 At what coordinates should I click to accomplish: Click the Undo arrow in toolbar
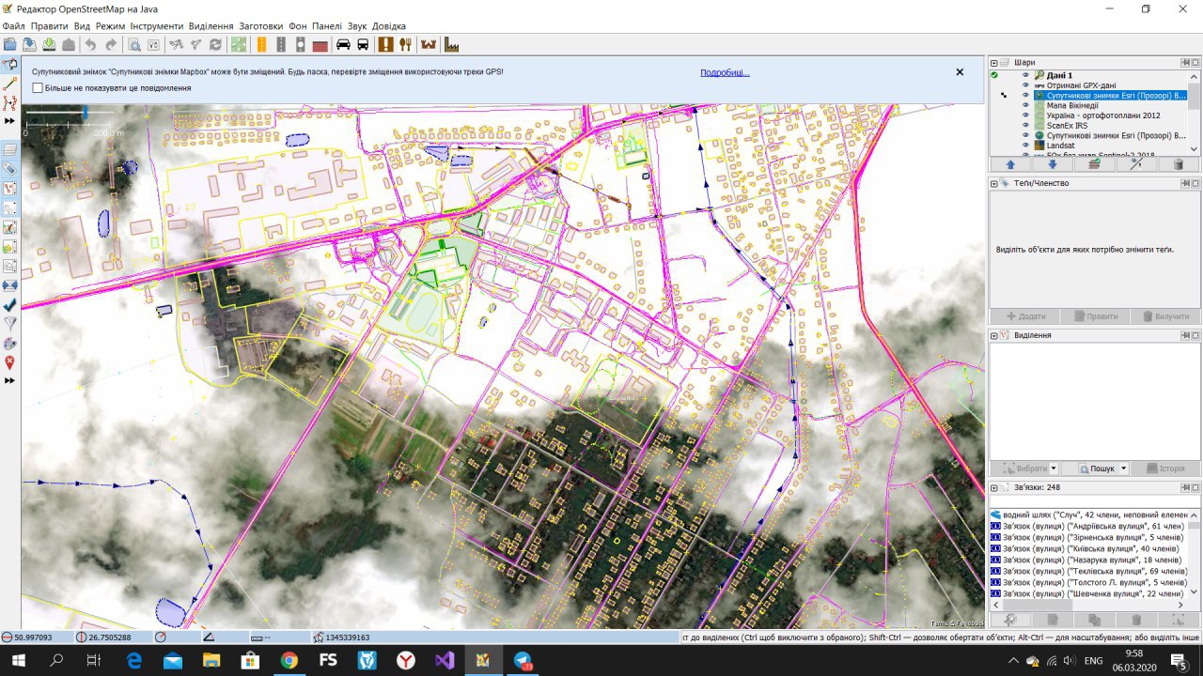[x=90, y=44]
